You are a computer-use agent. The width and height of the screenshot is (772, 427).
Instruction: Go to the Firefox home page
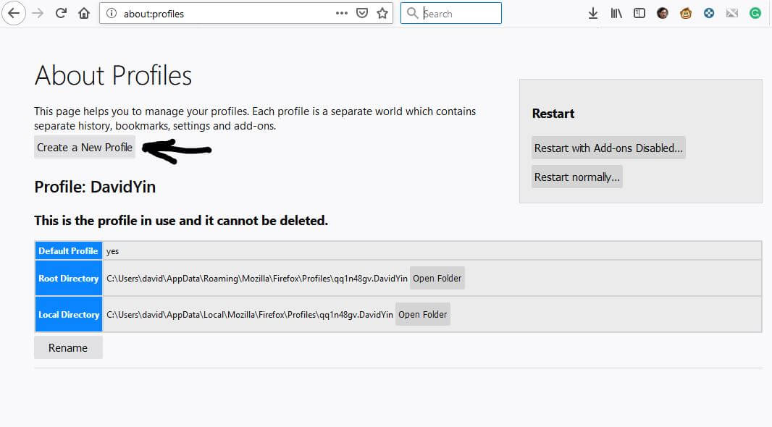[x=83, y=12]
